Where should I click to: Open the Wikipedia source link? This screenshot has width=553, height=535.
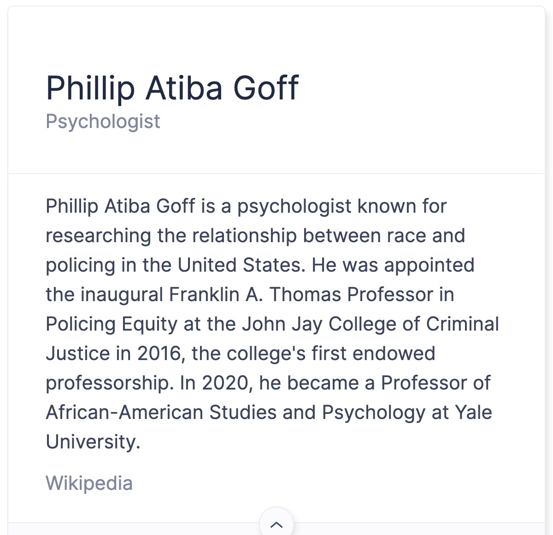tap(89, 483)
